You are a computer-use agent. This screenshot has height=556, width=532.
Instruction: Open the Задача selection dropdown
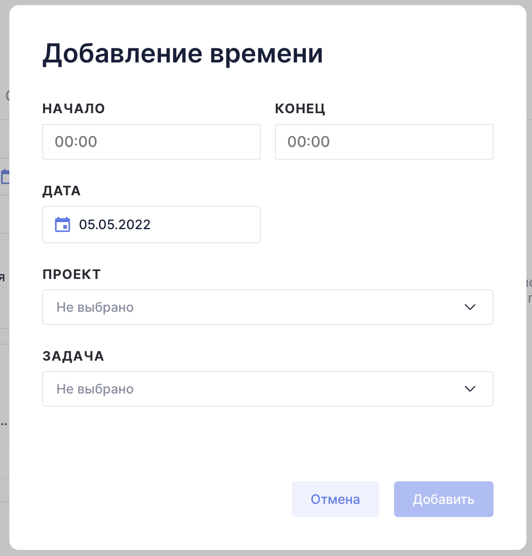[268, 389]
